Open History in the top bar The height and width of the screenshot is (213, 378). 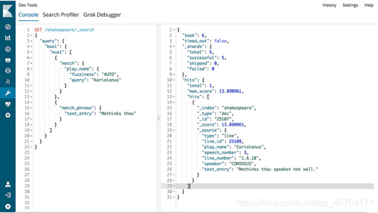tap(329, 5)
